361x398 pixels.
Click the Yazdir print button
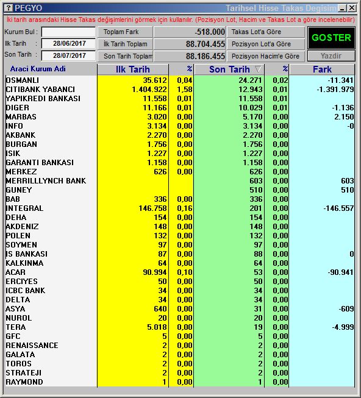tap(331, 56)
